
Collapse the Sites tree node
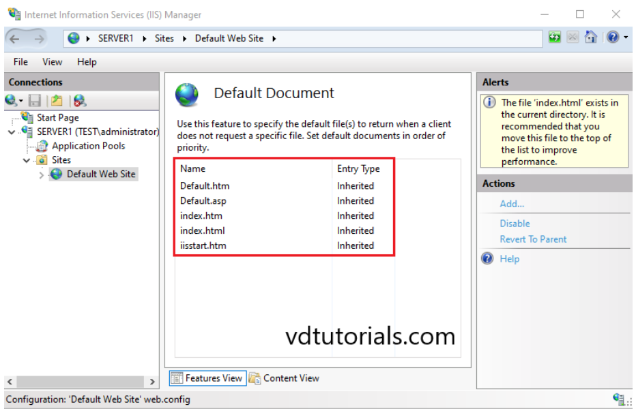[x=25, y=159]
